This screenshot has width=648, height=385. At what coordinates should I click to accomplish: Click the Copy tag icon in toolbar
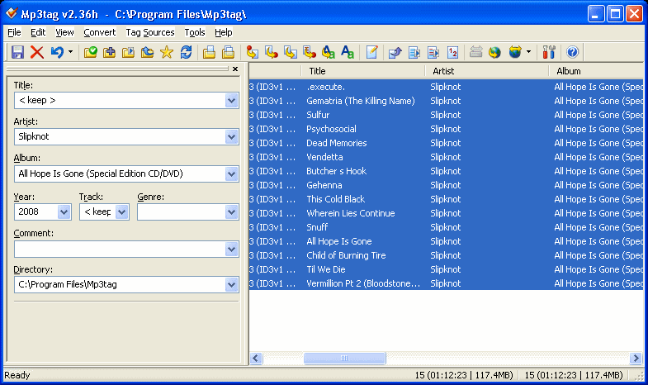[x=209, y=52]
